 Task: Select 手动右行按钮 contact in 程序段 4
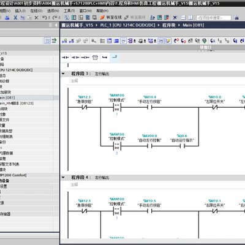coord(149,211)
